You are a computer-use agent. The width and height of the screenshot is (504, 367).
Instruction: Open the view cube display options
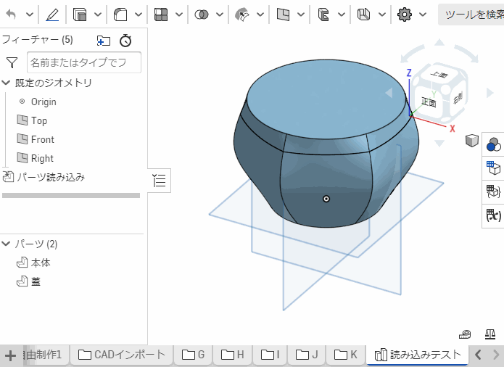471,141
